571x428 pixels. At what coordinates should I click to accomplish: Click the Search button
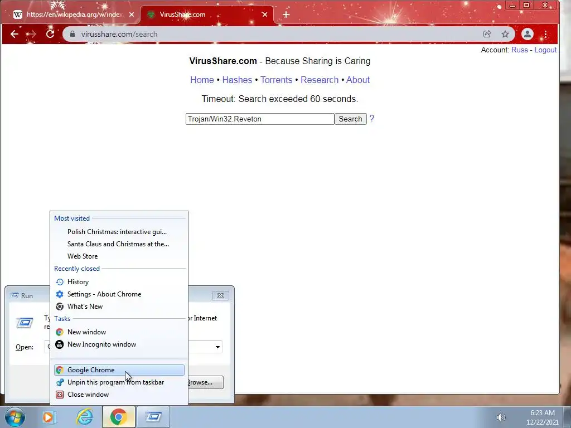coord(350,119)
